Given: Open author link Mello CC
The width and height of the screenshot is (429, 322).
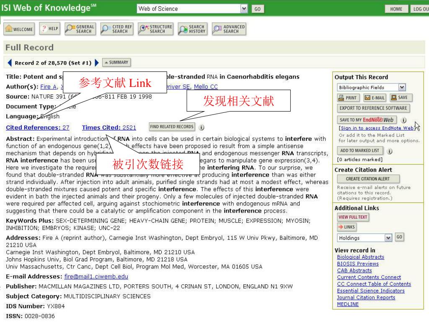Looking at the screenshot, I should click(206, 87).
